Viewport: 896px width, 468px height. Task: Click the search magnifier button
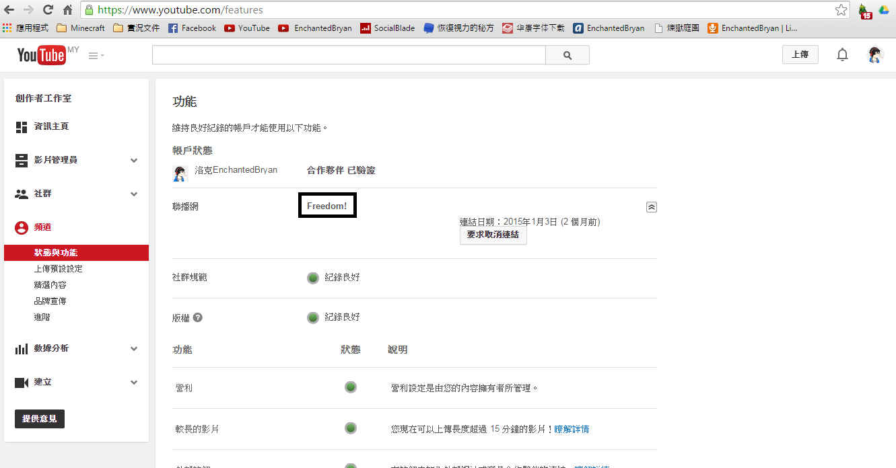click(567, 55)
